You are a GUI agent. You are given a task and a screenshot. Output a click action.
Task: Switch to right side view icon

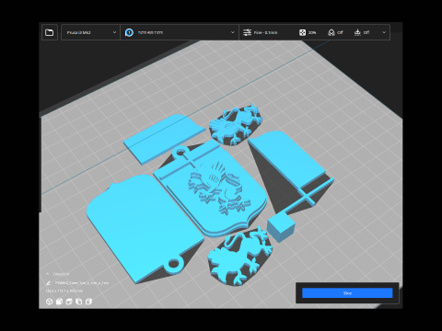88,302
